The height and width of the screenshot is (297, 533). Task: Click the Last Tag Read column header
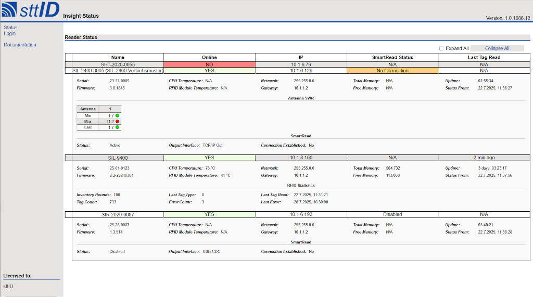click(x=484, y=57)
